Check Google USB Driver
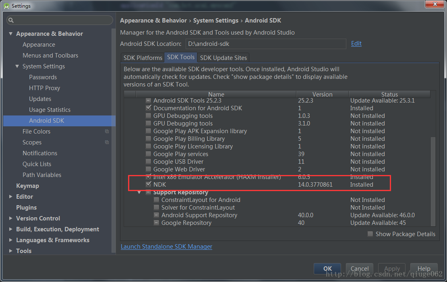 (x=149, y=161)
